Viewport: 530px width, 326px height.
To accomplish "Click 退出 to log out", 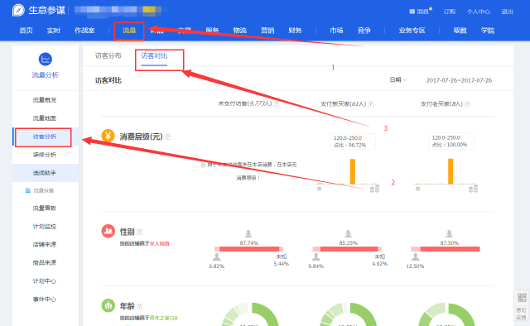I will coord(508,12).
